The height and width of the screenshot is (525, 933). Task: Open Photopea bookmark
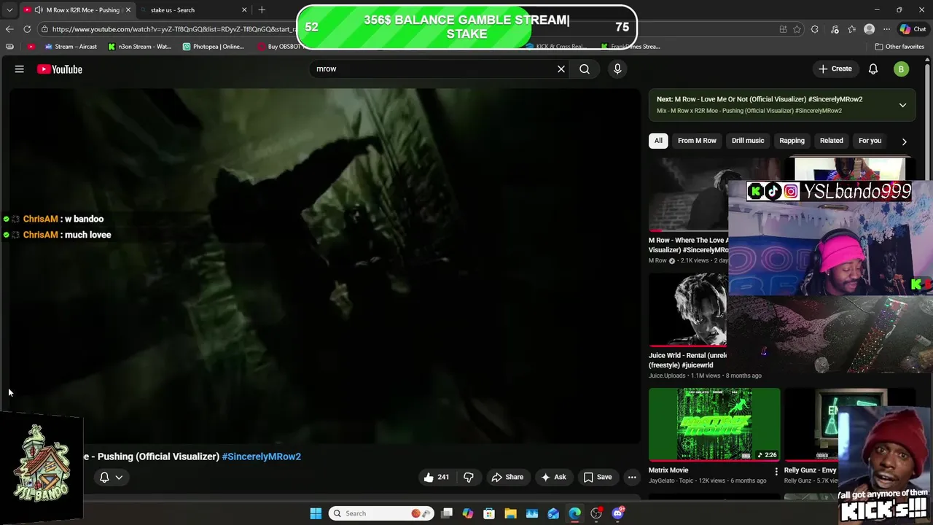213,47
